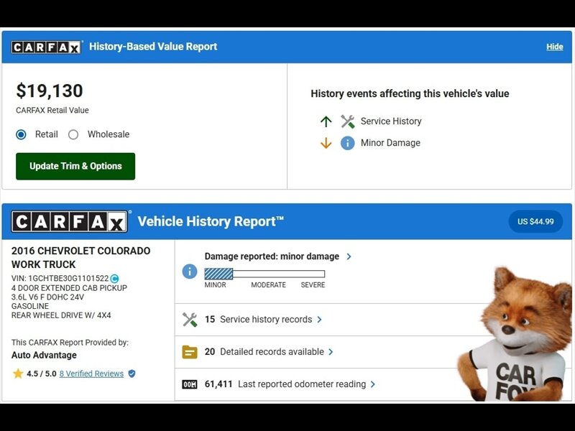This screenshot has width=575, height=431.
Task: Click the 15 Service history records text
Action: (x=258, y=320)
